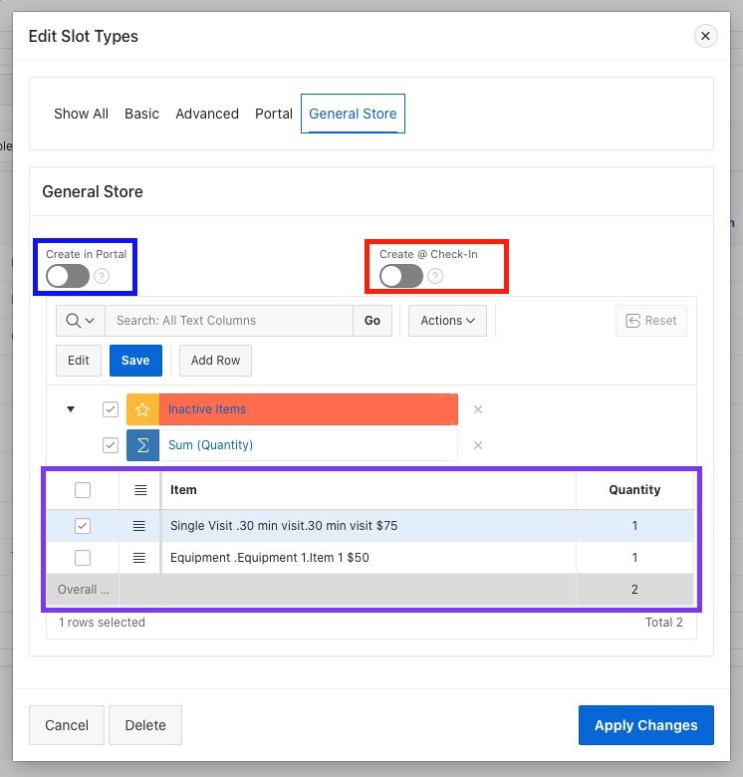Click the Apply Changes button
Viewport: 743px width, 777px height.
645,725
